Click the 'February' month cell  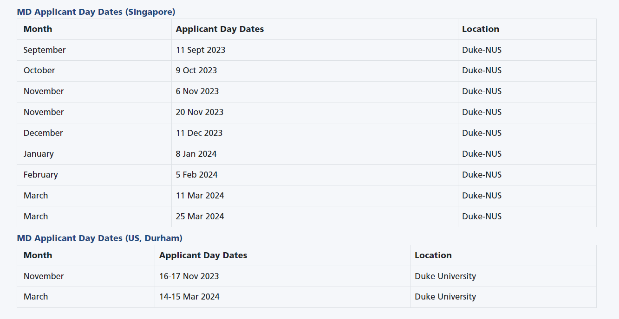(x=41, y=175)
